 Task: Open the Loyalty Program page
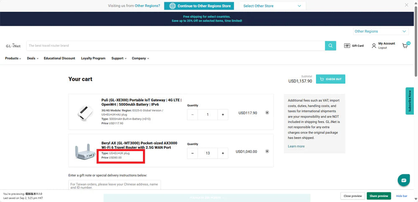coord(93,58)
